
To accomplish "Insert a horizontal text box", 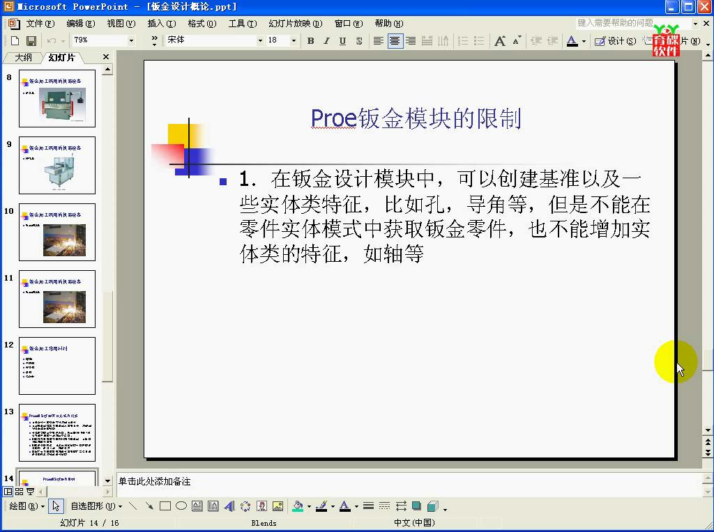I will coord(197,506).
